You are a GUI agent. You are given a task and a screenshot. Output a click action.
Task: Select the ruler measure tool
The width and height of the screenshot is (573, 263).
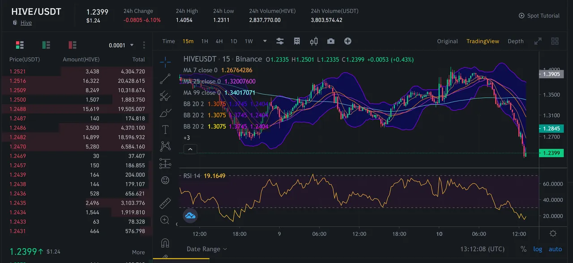click(165, 203)
